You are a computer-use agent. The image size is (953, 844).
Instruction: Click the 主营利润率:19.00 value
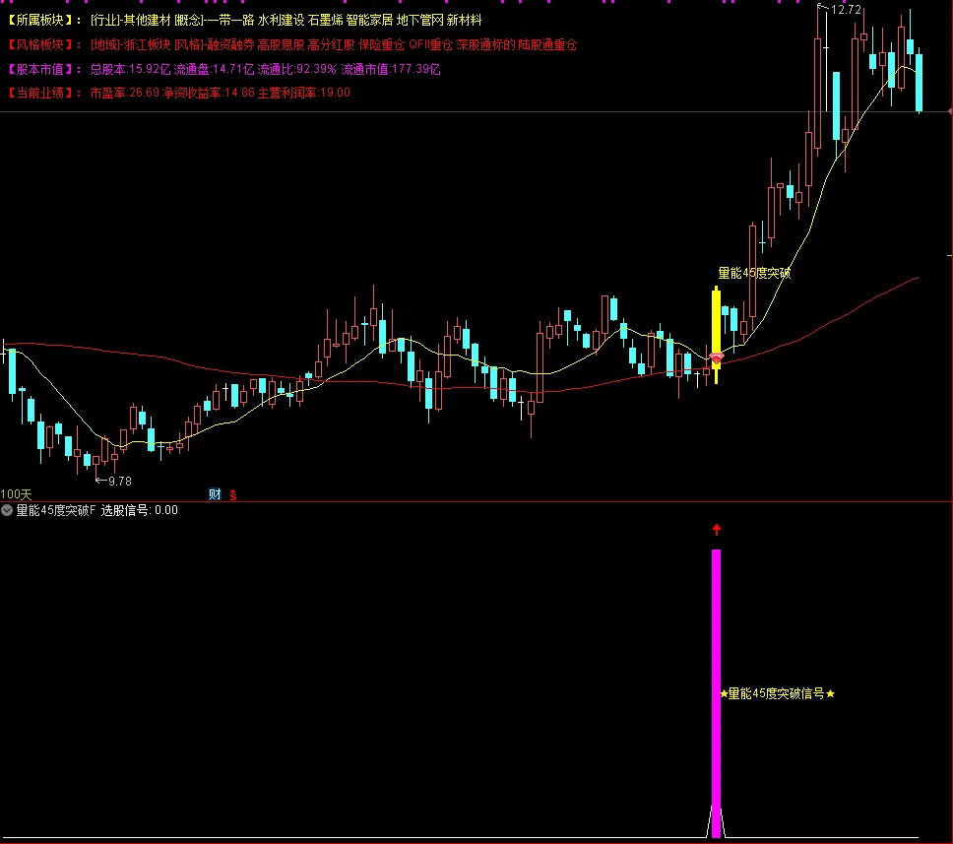(304, 93)
